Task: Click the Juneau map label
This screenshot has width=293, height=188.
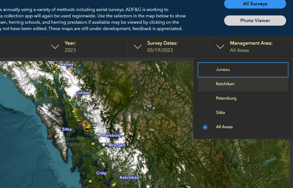Action: tap(83, 93)
